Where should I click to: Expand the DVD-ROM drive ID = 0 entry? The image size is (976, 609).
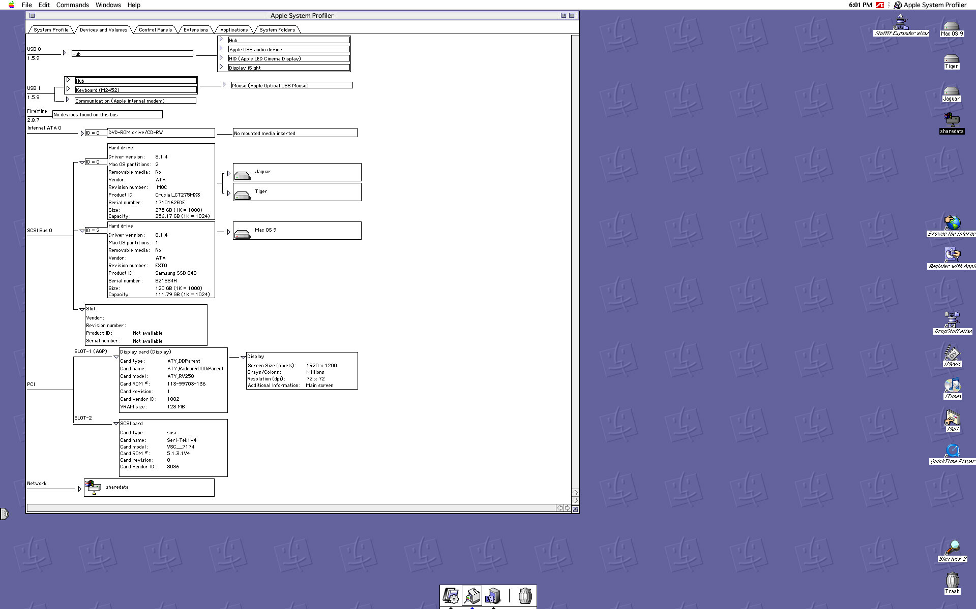coord(82,133)
